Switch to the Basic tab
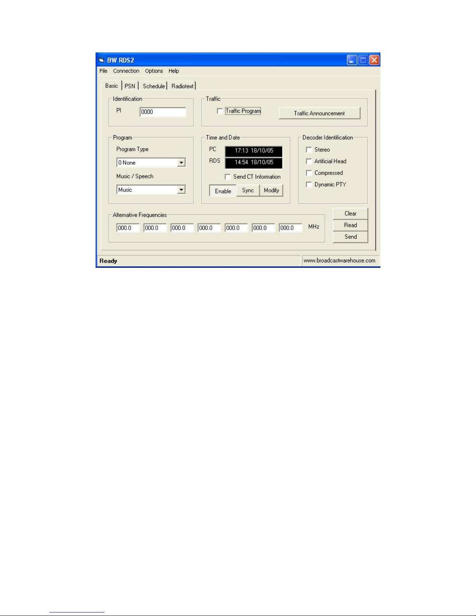 point(112,86)
